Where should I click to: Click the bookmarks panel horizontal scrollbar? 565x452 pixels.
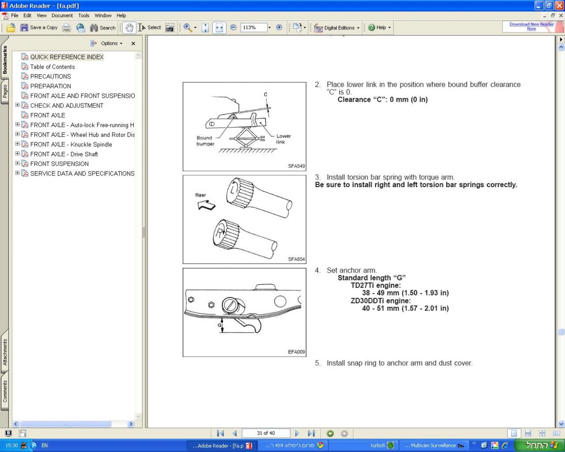(66, 424)
